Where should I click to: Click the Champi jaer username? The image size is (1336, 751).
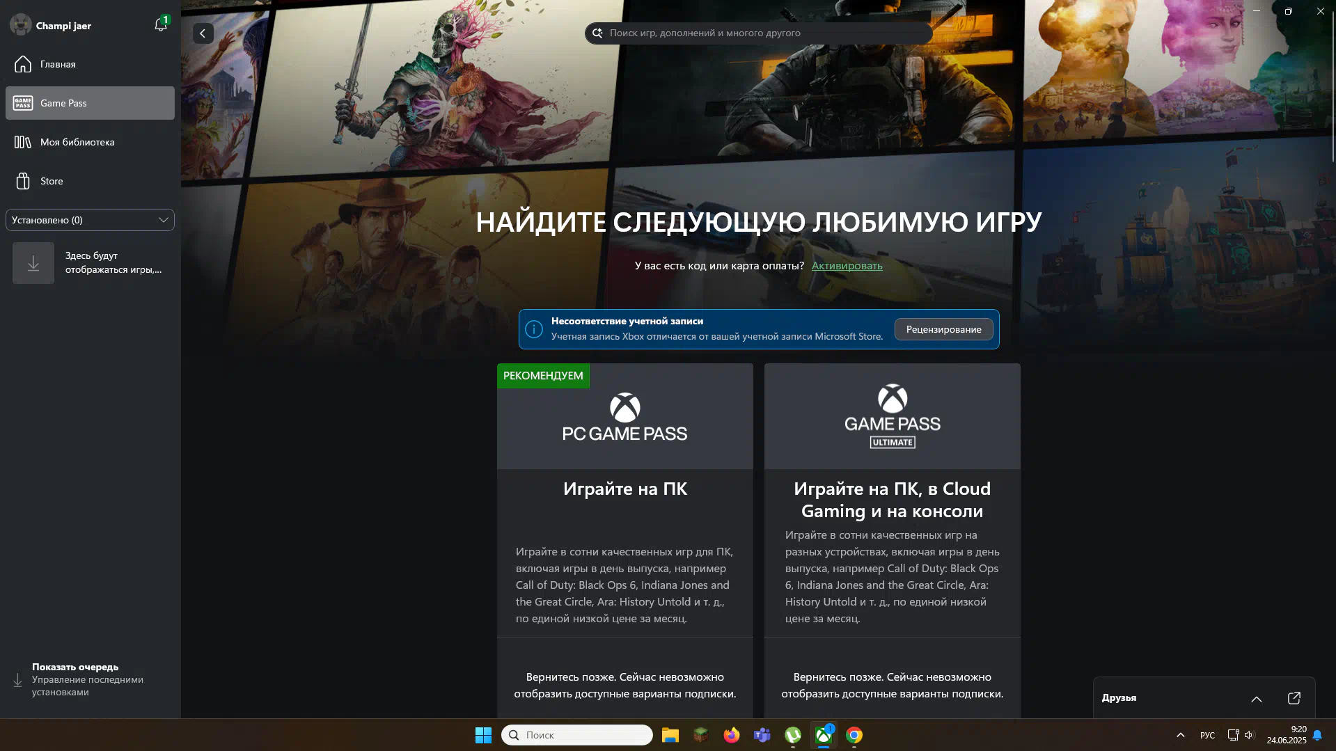click(63, 26)
